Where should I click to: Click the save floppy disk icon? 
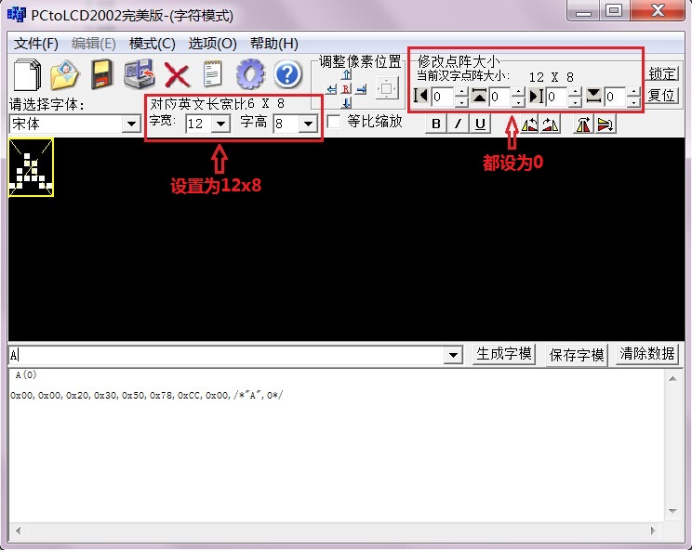coord(101,74)
